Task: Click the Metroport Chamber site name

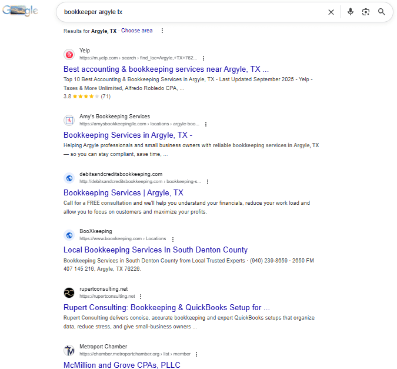Action: [x=104, y=347]
